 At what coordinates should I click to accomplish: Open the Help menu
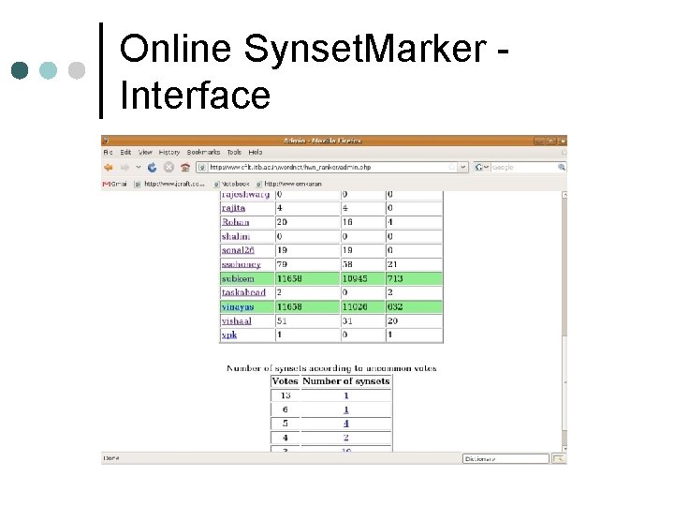pyautogui.click(x=256, y=152)
